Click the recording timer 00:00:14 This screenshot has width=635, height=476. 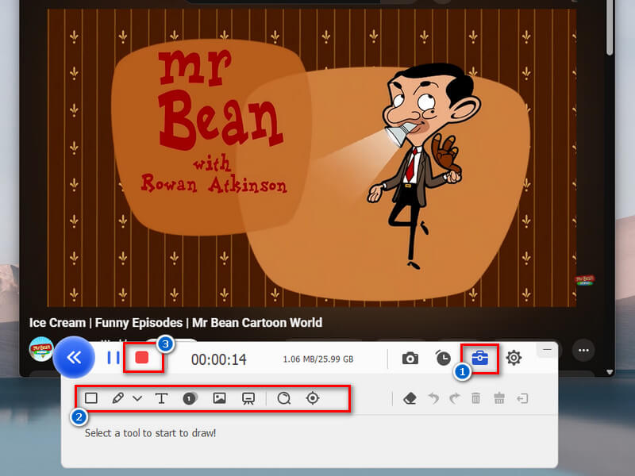coord(219,359)
